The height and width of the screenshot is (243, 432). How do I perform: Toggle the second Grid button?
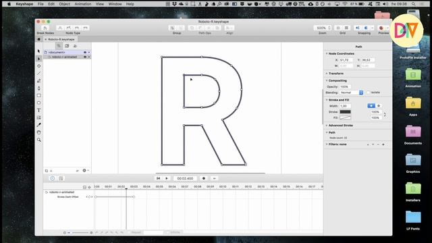[x=346, y=28]
